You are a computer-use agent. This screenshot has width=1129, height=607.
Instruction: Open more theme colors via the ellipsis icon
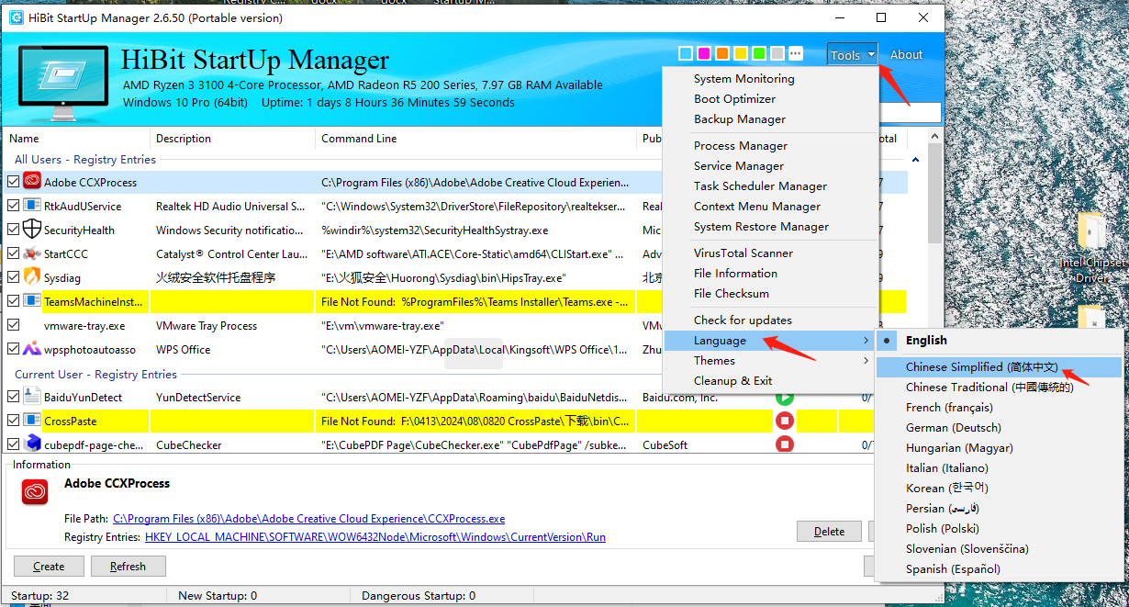795,53
